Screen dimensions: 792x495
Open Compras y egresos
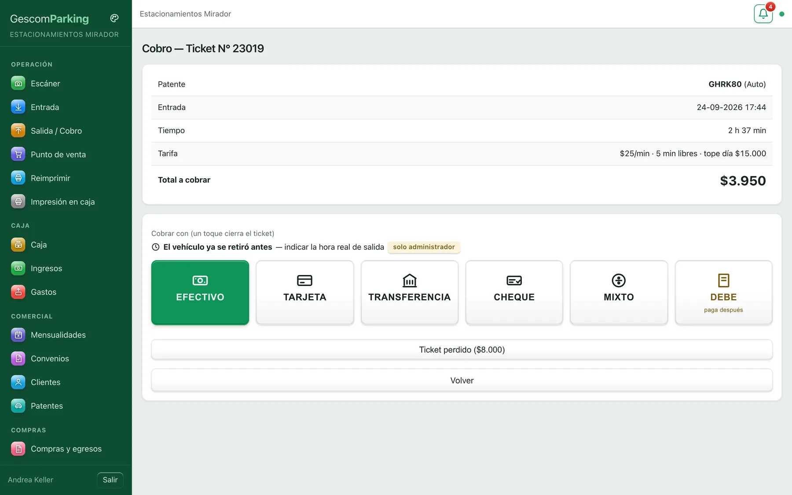pos(66,449)
